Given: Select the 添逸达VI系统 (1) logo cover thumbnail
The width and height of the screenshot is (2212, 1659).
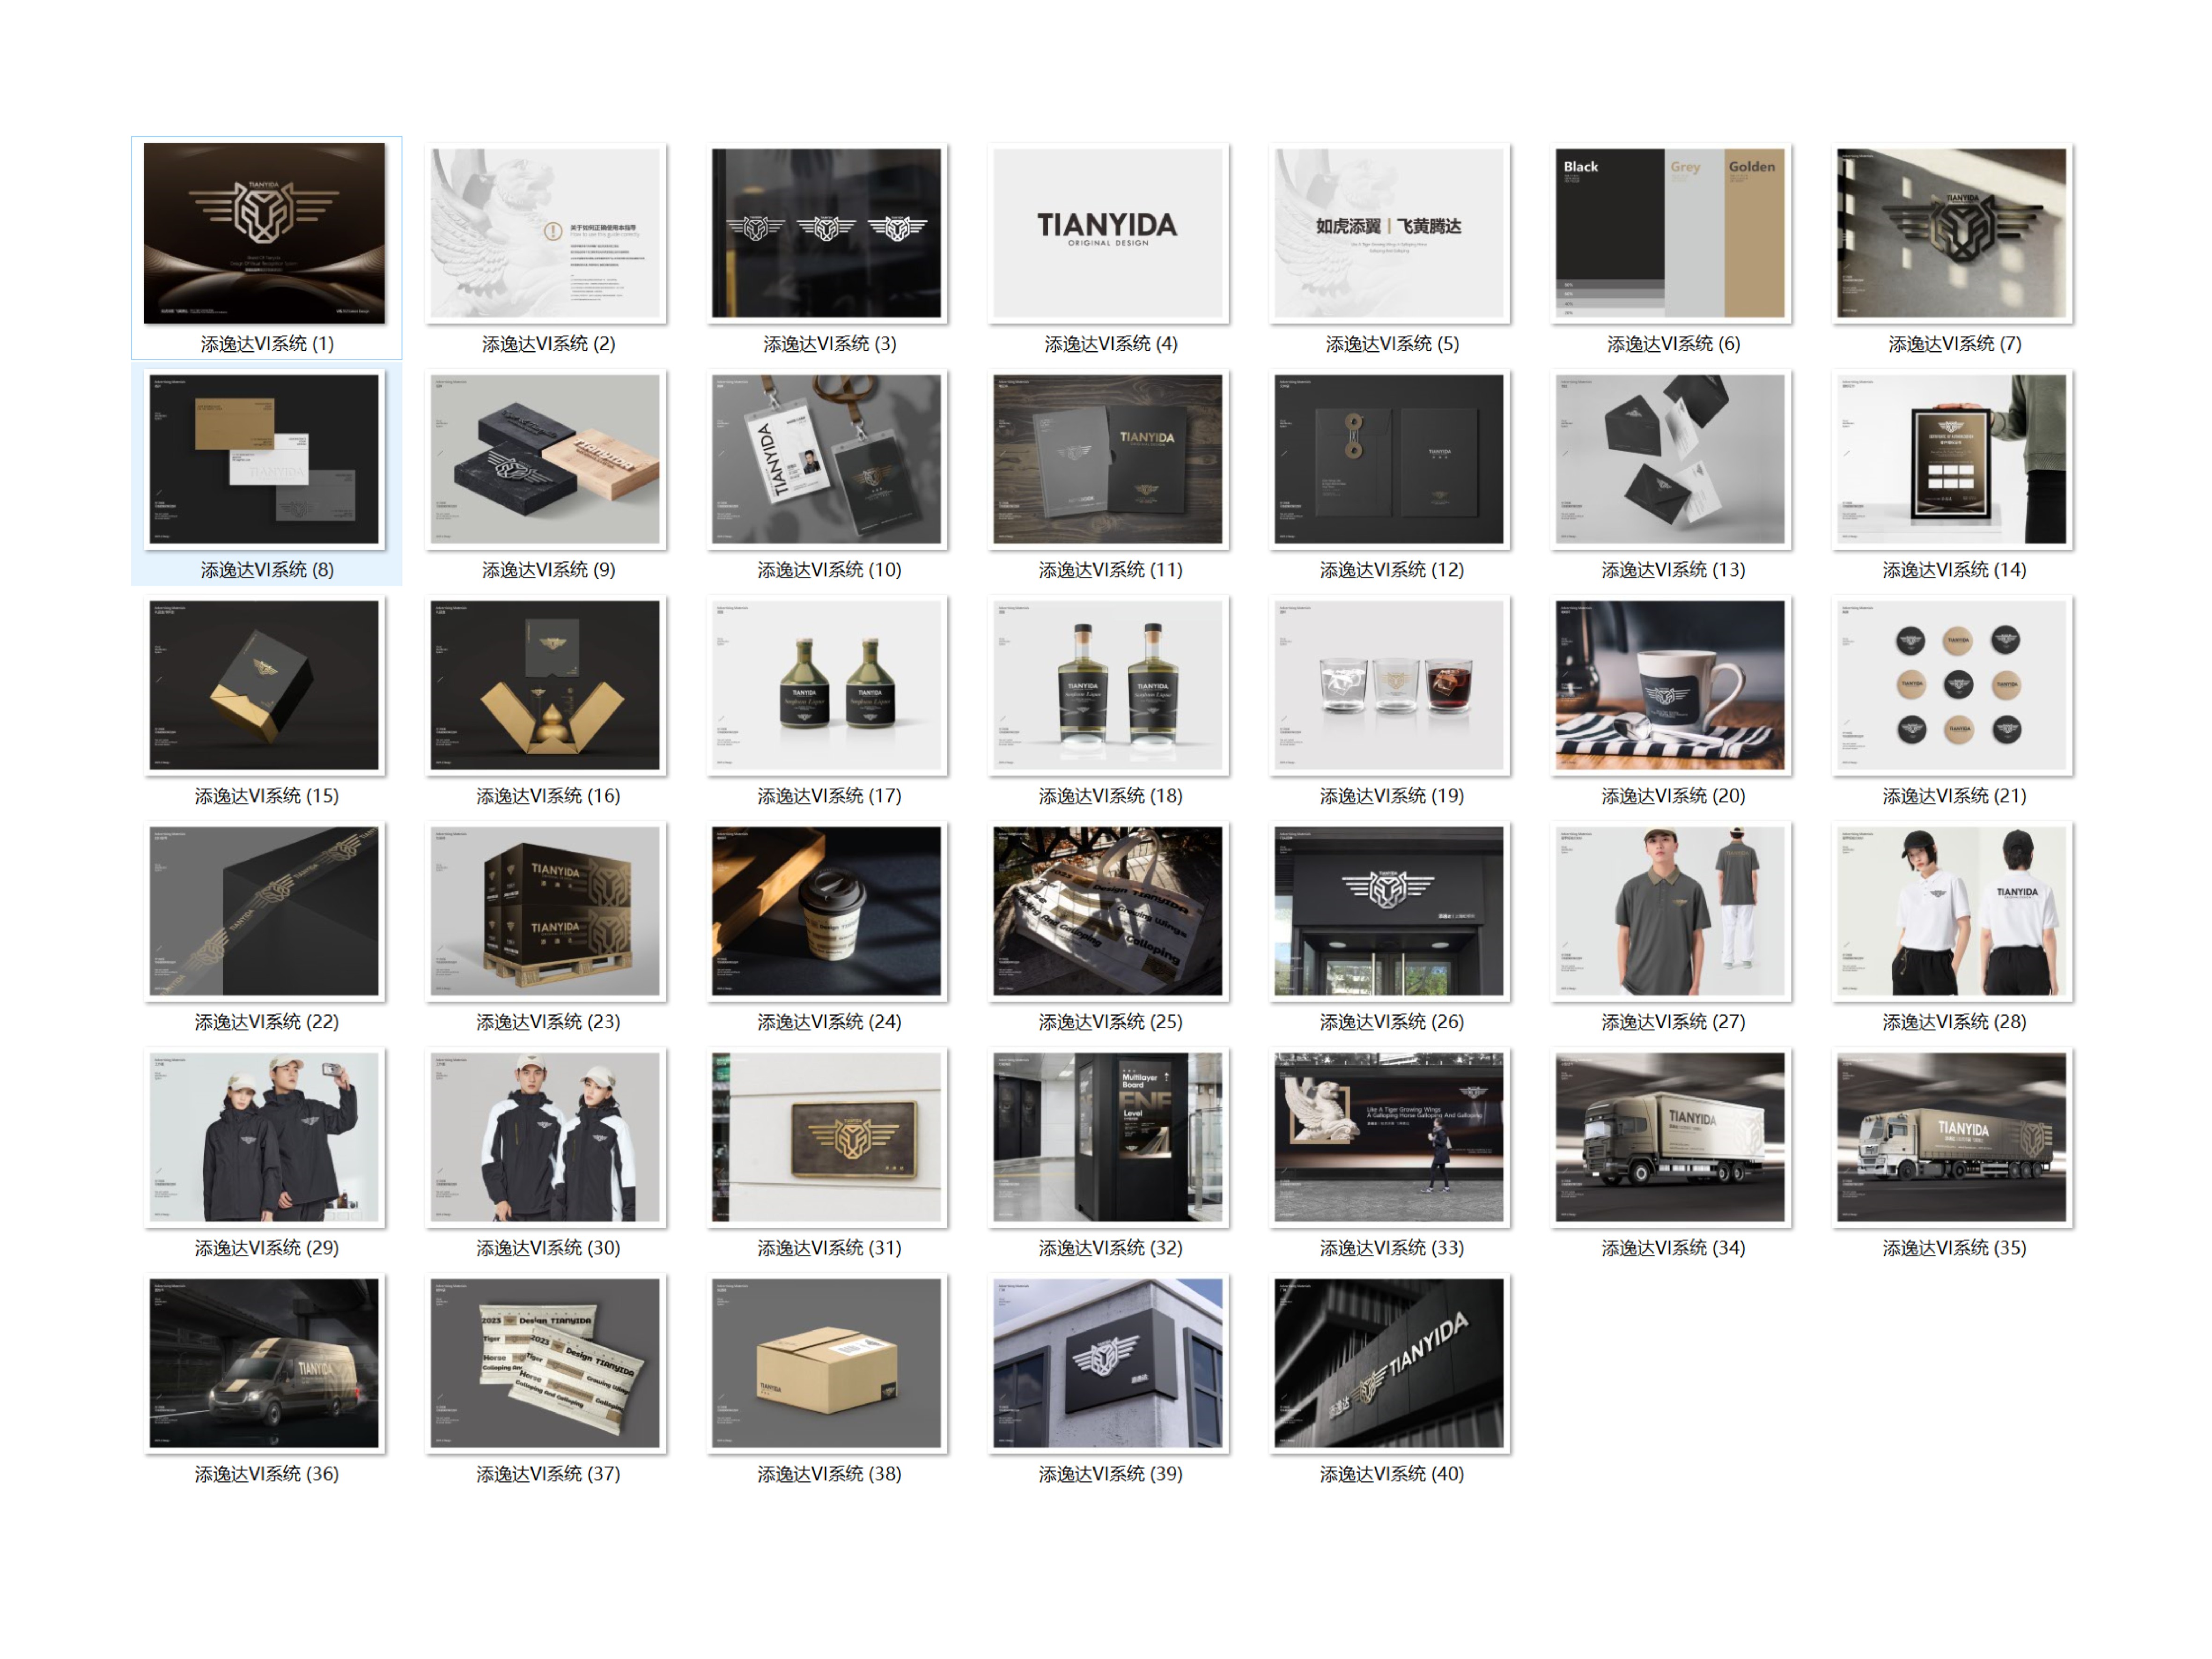Looking at the screenshot, I should pyautogui.click(x=264, y=233).
